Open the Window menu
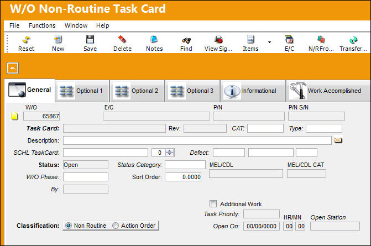This screenshot has height=246, width=371. (x=76, y=25)
